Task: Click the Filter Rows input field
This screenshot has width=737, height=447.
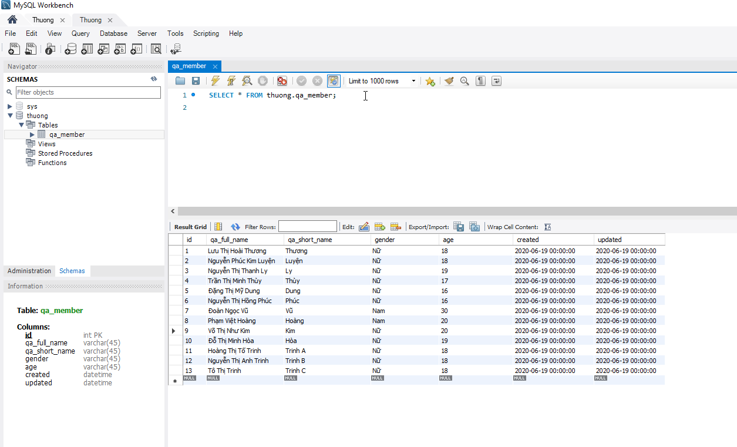Action: (308, 227)
